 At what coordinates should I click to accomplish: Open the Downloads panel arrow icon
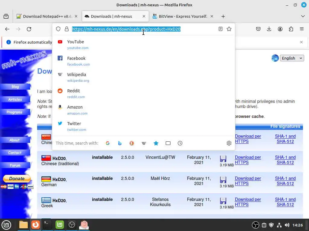(269, 29)
